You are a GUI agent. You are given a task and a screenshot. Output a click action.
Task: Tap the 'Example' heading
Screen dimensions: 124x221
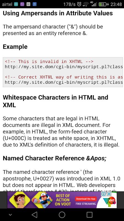click(x=15, y=47)
